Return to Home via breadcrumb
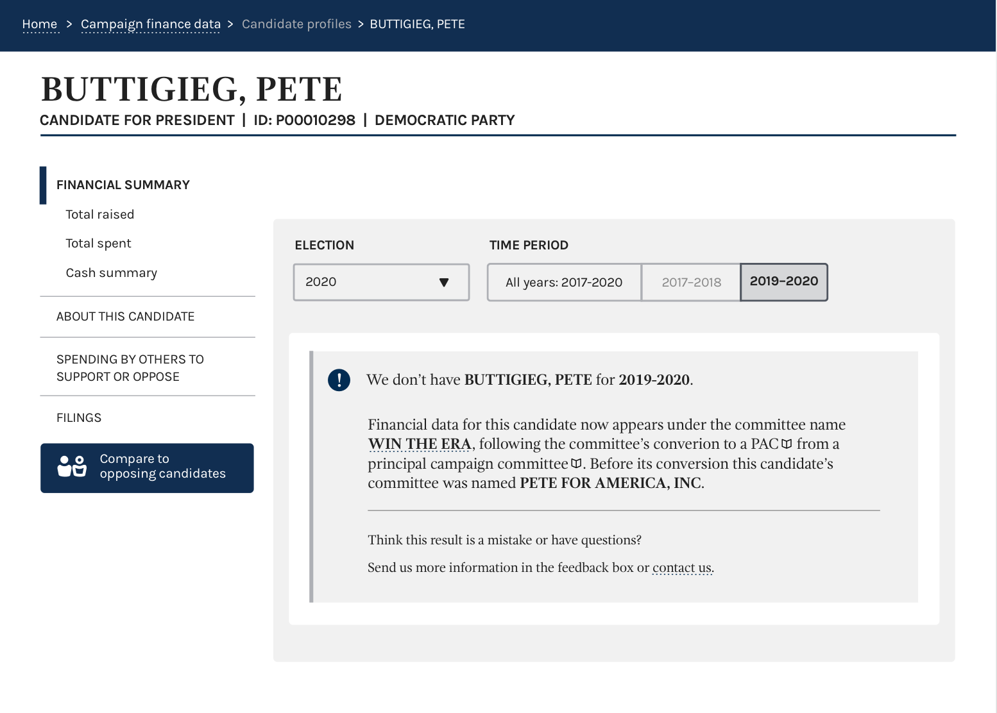997x713 pixels. 40,24
